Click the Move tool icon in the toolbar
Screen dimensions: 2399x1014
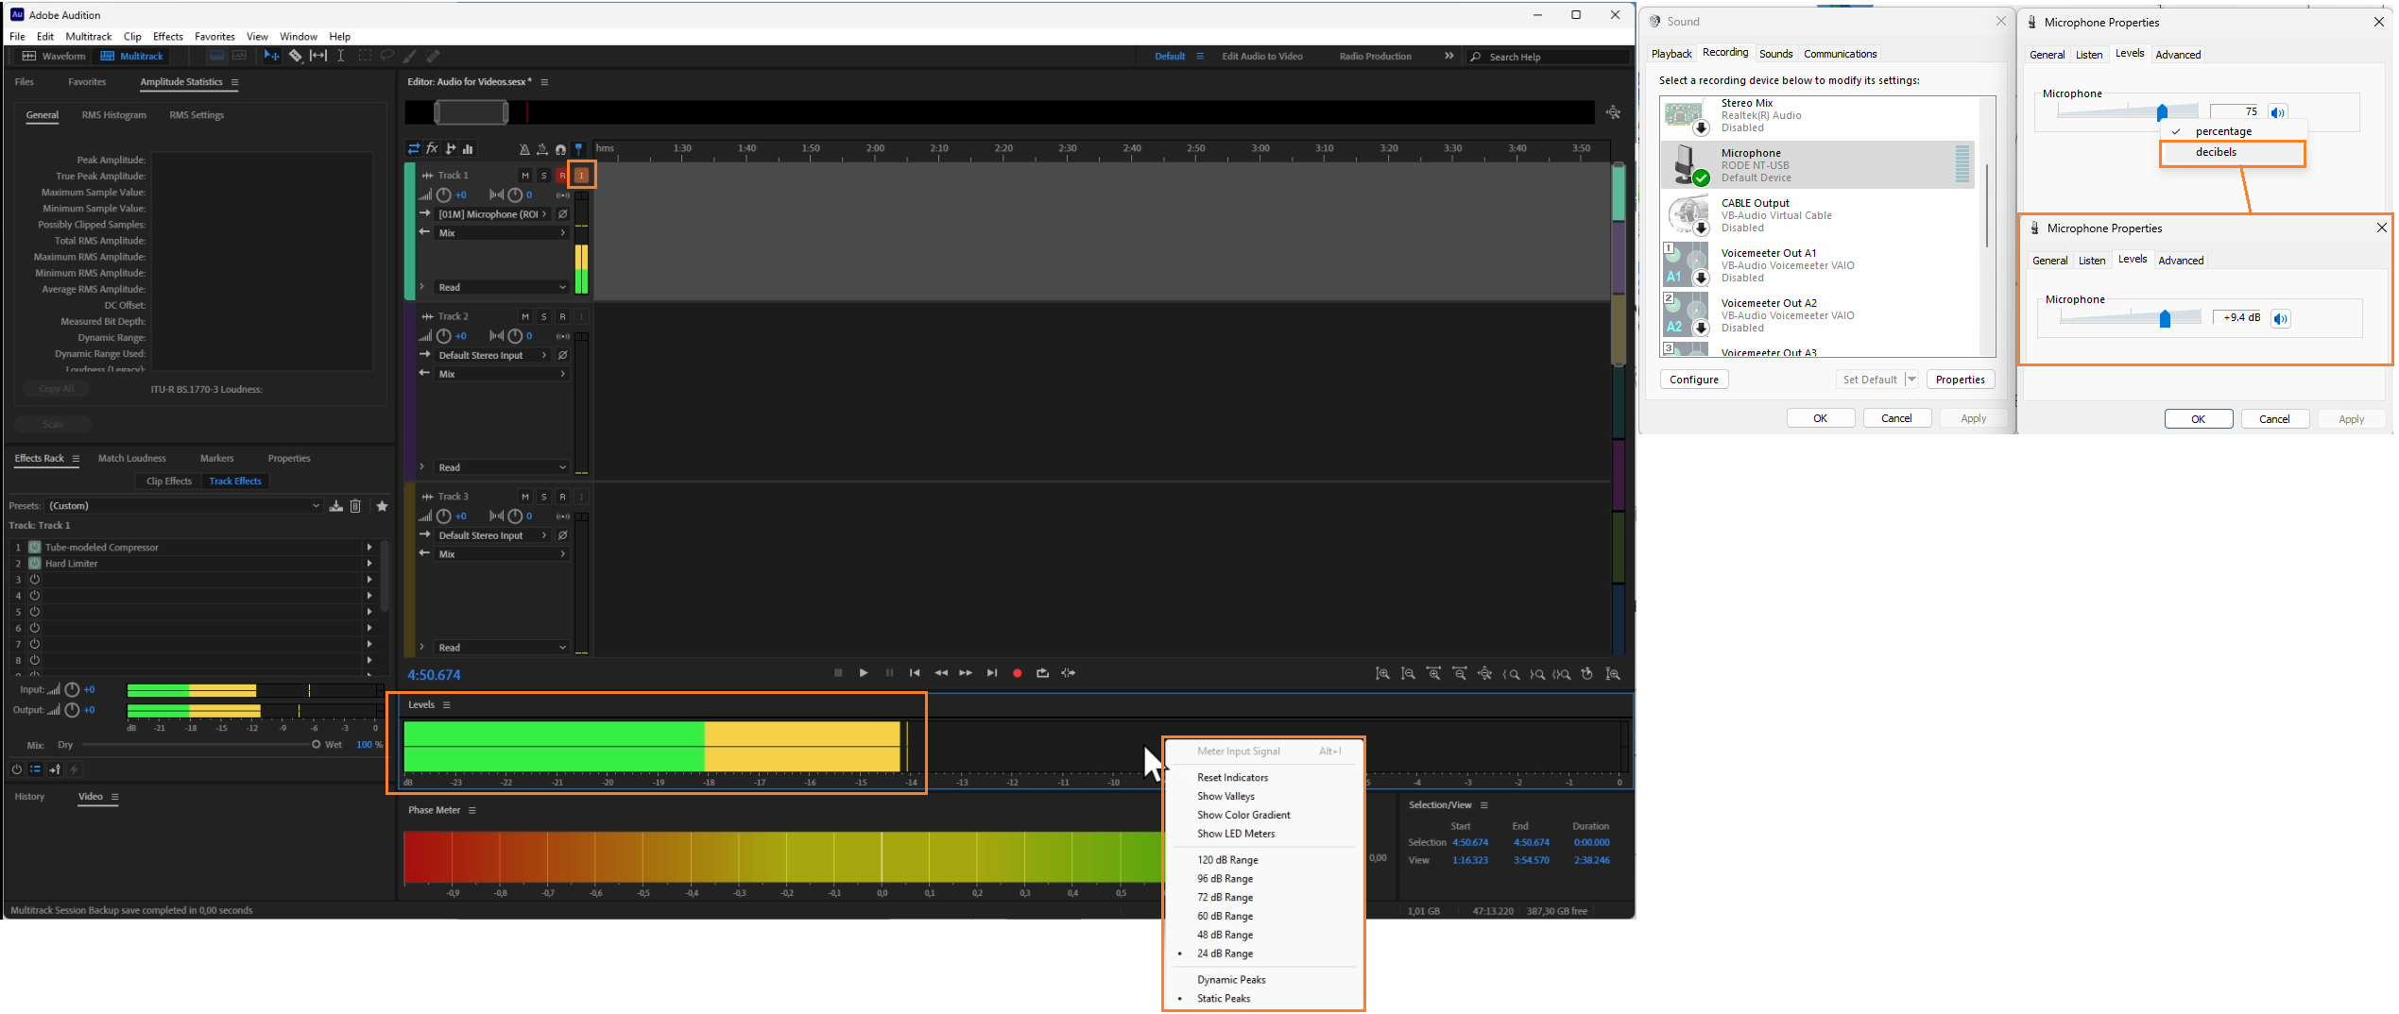[272, 56]
